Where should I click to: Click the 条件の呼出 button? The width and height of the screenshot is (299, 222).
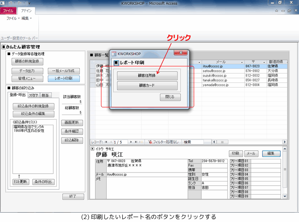(43, 182)
